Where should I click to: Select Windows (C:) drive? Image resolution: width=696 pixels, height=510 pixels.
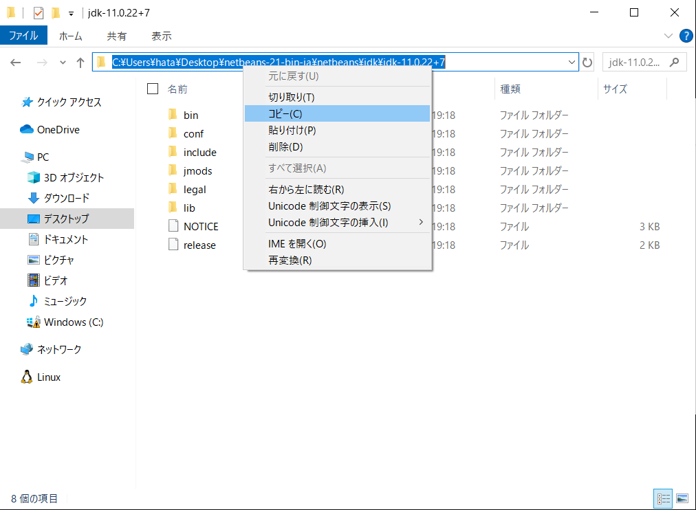pos(65,322)
